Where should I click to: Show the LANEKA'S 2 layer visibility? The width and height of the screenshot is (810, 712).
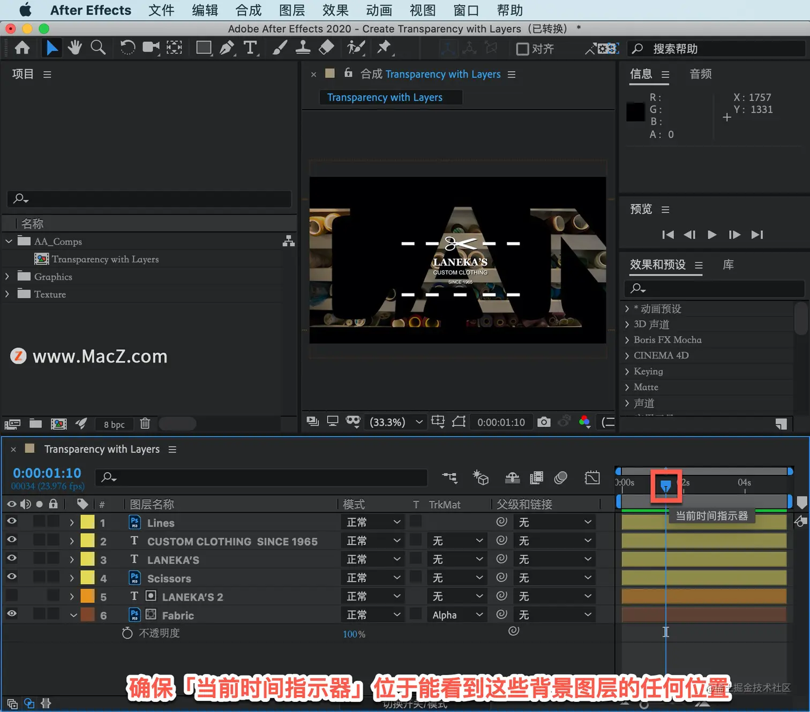(x=11, y=595)
